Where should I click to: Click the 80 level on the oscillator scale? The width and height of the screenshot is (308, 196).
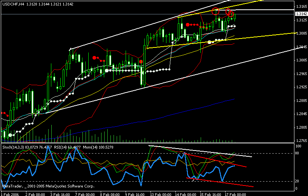click(x=297, y=153)
